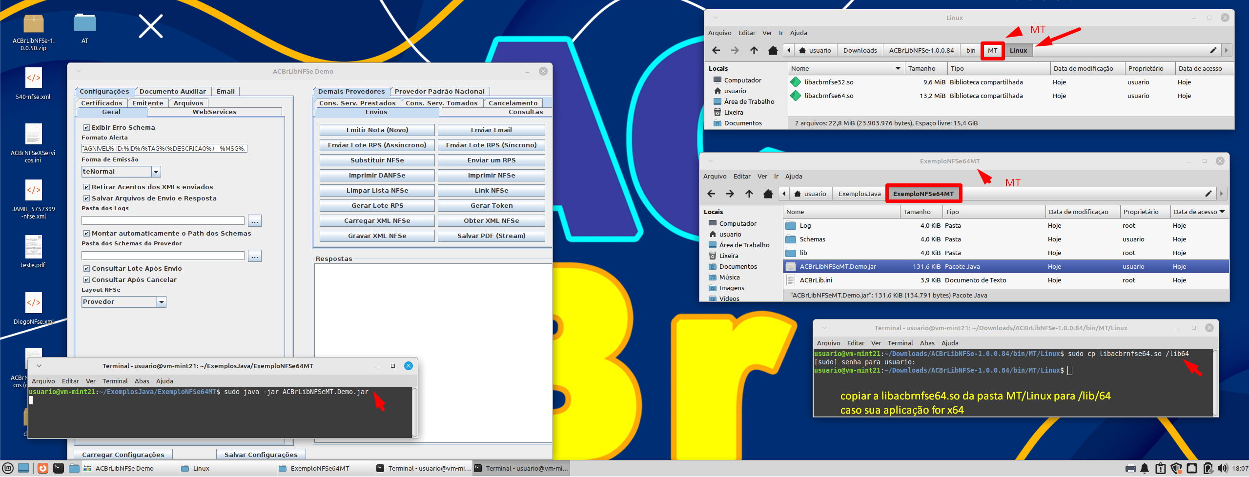1249x477 pixels.
Task: Launch terminal from taskbar launcher
Action: pos(59,469)
